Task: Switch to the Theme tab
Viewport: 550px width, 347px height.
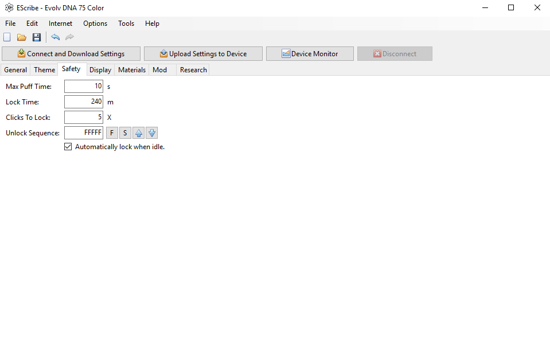Action: (44, 70)
